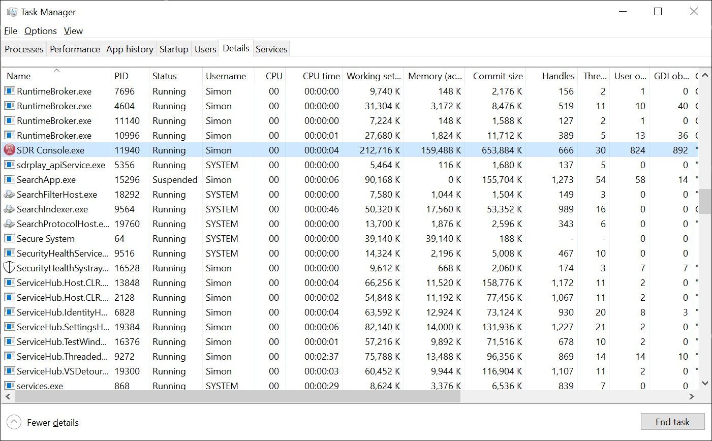712x441 pixels.
Task: Sort by the Status column header
Action: tap(175, 76)
